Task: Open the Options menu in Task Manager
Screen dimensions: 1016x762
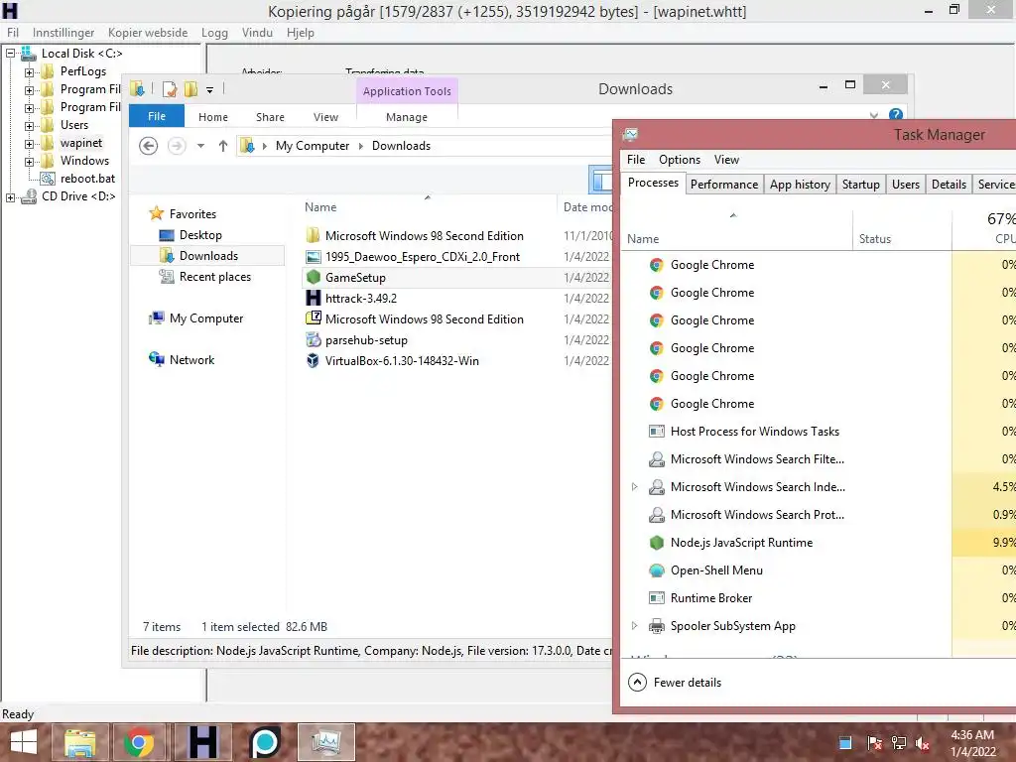Action: 679,160
